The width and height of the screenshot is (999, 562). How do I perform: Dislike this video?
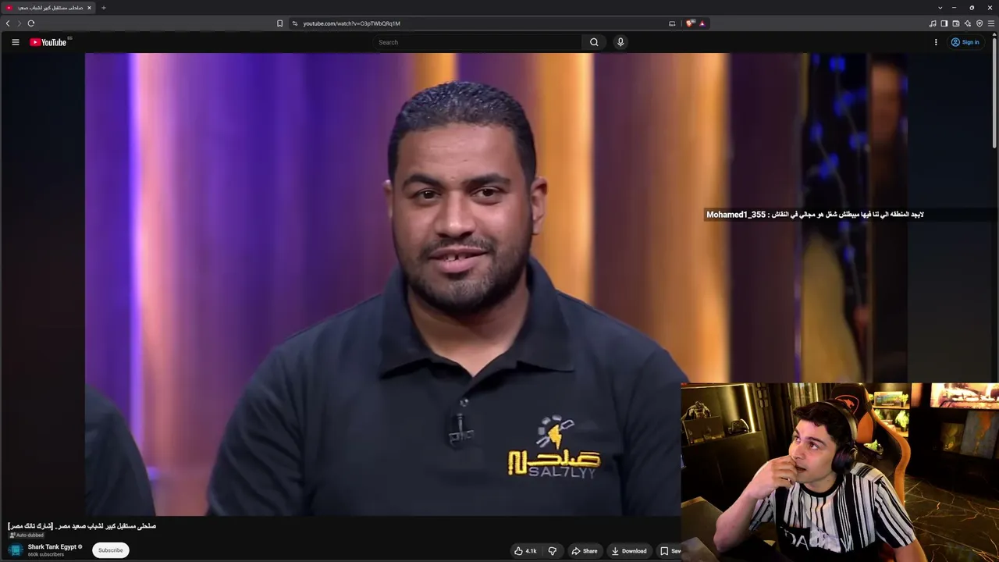(x=553, y=551)
